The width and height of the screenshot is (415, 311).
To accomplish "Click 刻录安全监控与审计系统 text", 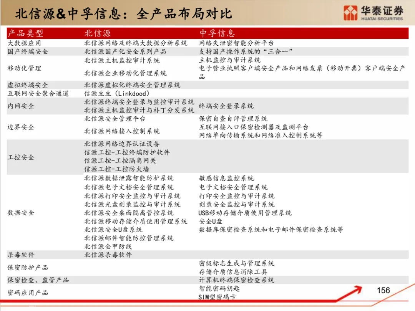I will pos(237,204).
